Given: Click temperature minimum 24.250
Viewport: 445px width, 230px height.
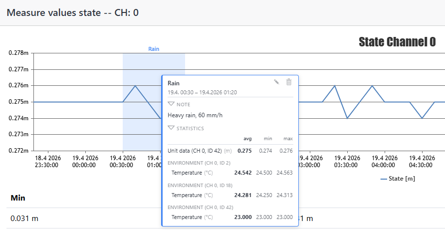Looking at the screenshot, I should pyautogui.click(x=264, y=195).
